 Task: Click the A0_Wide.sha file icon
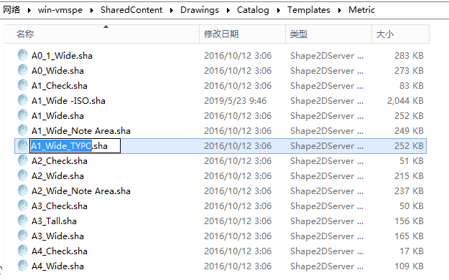(x=22, y=70)
